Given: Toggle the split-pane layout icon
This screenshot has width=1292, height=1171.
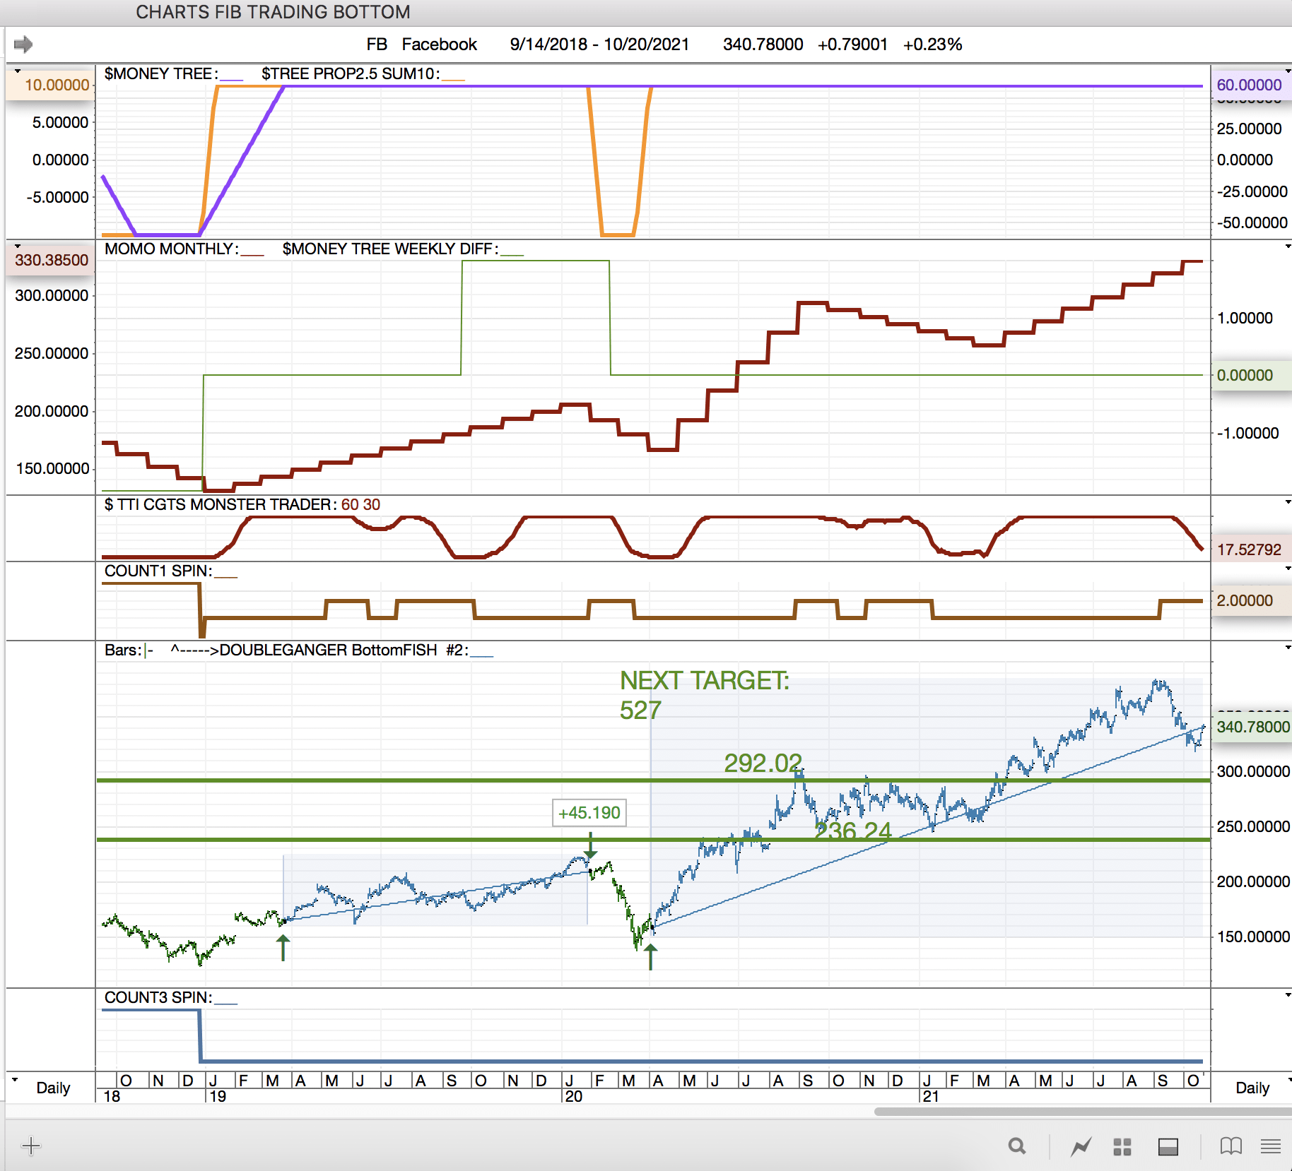Looking at the screenshot, I should [x=1168, y=1146].
